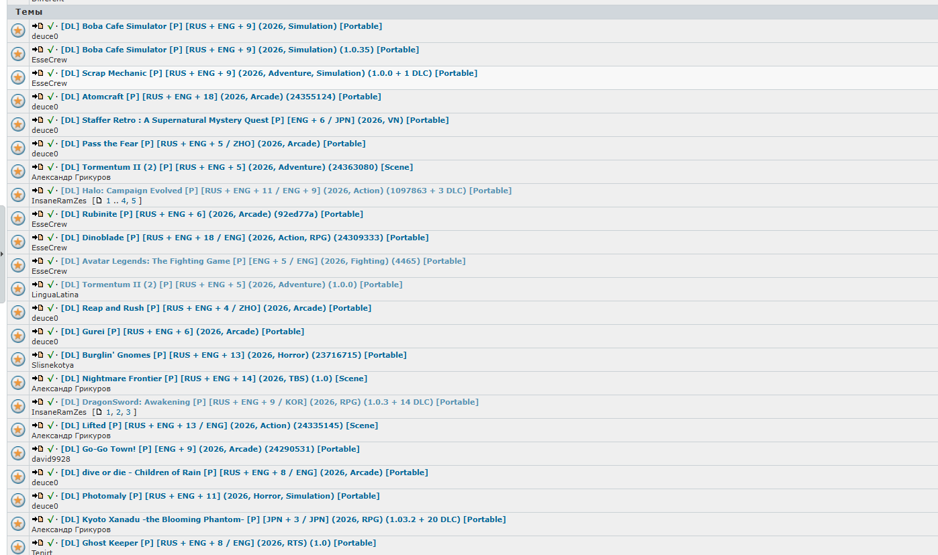Click the star icon beside Scrap Mechanic topic
Viewport: 938px width, 555px height.
click(18, 78)
